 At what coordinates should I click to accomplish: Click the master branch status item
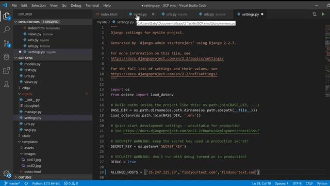coord(12,183)
